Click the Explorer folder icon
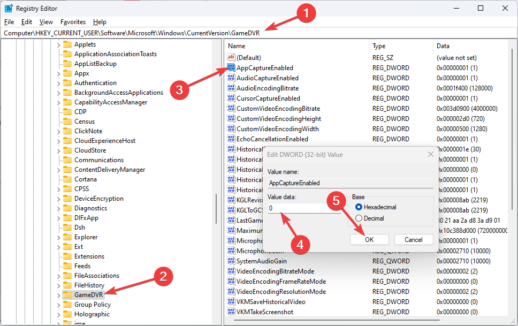Viewport: 518px width, 326px height. point(67,237)
